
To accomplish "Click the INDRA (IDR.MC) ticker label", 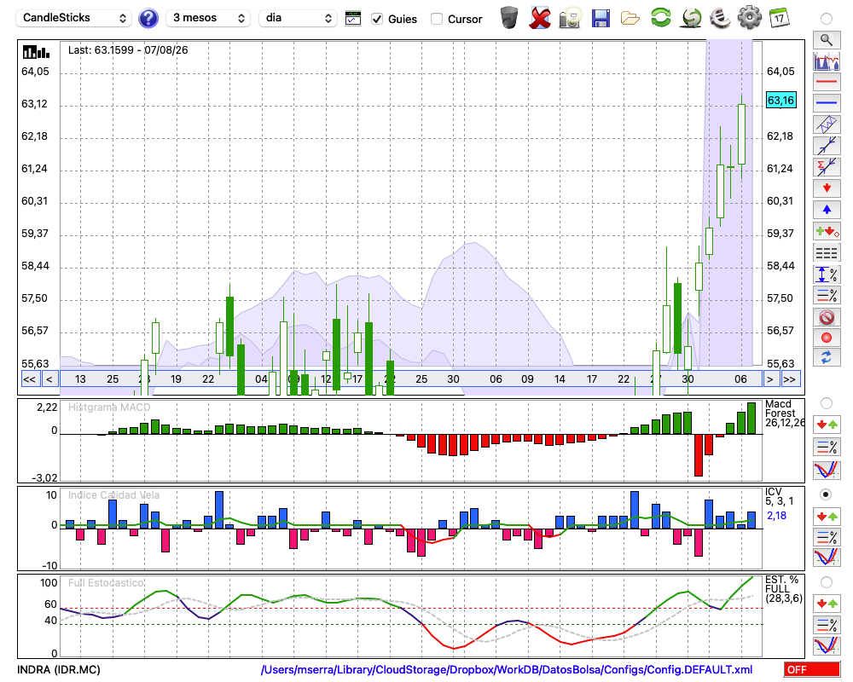I will [x=59, y=669].
